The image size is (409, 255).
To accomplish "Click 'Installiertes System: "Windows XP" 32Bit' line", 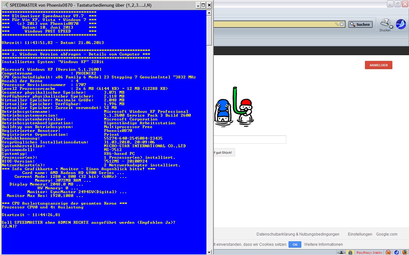I will pos(53,62).
